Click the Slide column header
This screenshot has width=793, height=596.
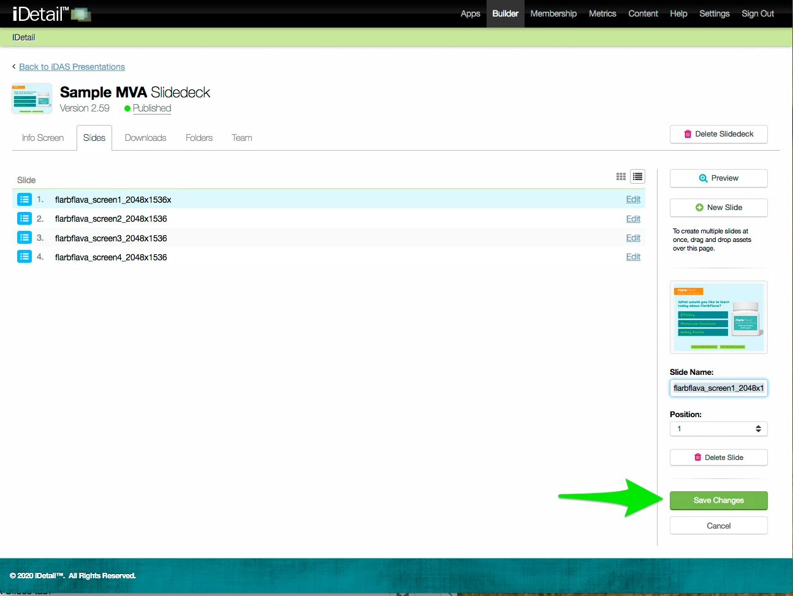pyautogui.click(x=26, y=180)
